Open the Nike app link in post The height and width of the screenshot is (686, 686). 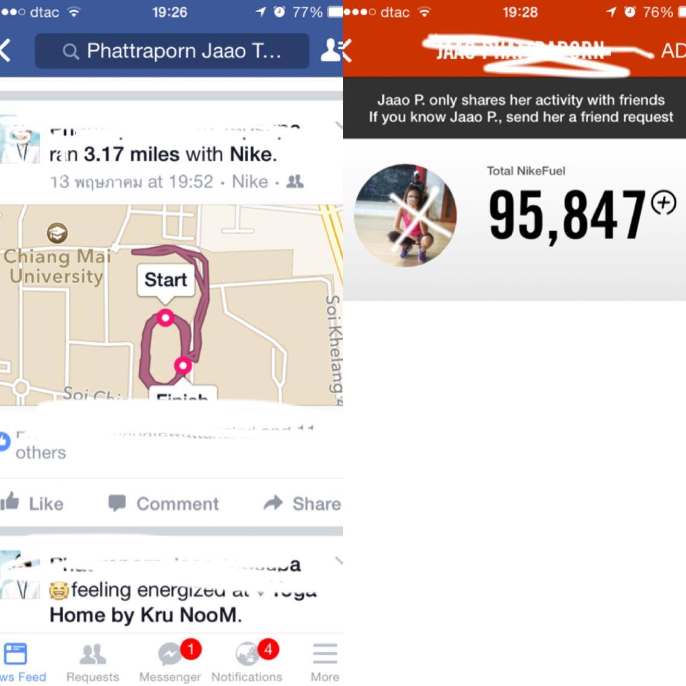click(x=249, y=182)
